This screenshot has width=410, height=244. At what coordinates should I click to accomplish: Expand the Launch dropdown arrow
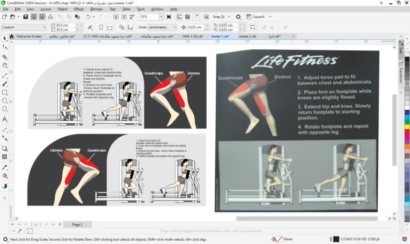[x=270, y=17]
